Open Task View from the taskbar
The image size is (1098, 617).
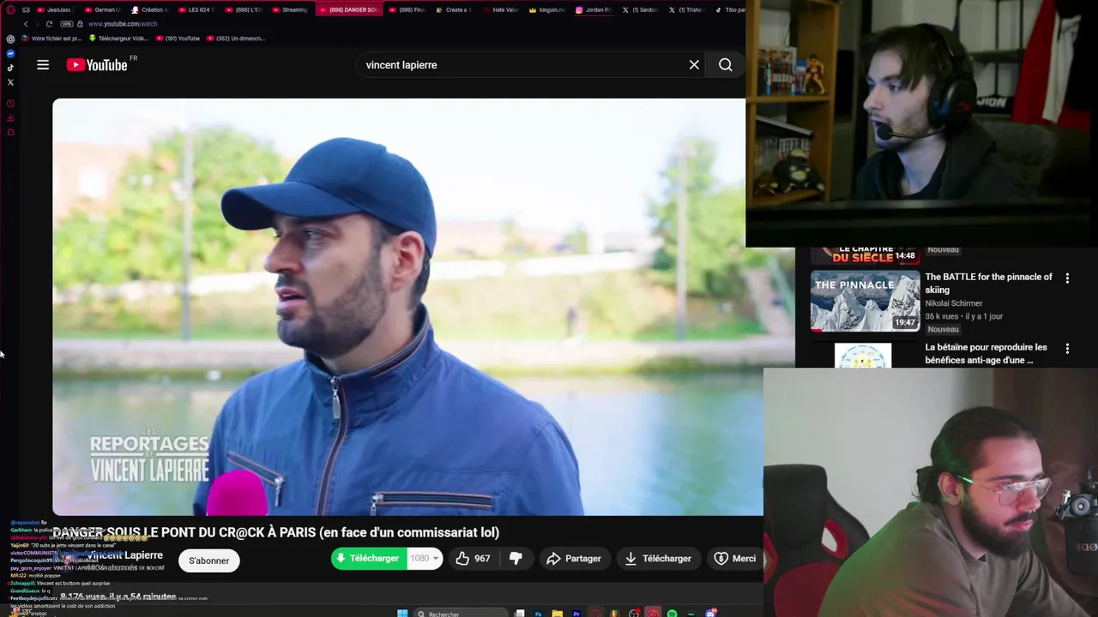pos(519,614)
